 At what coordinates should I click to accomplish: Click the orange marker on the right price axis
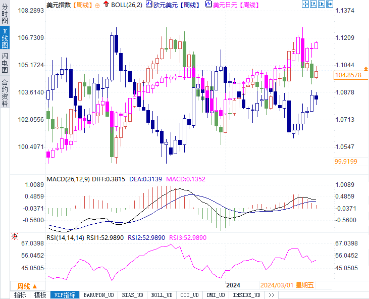pyautogui.click(x=365, y=69)
